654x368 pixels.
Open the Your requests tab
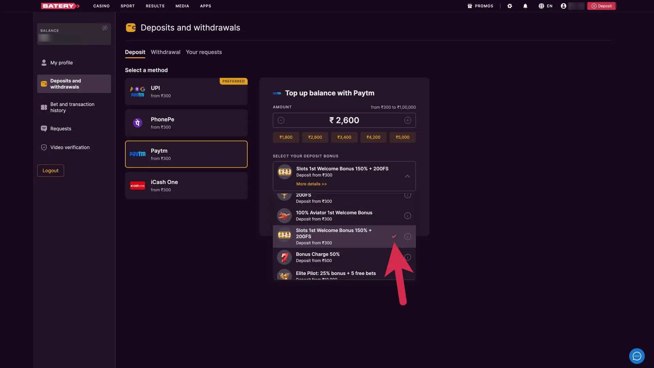point(204,52)
